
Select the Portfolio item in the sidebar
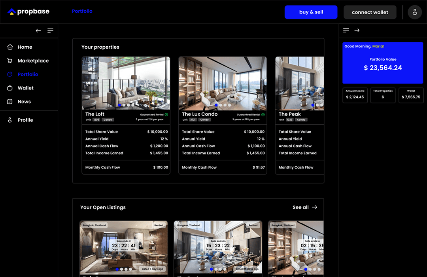click(x=28, y=74)
